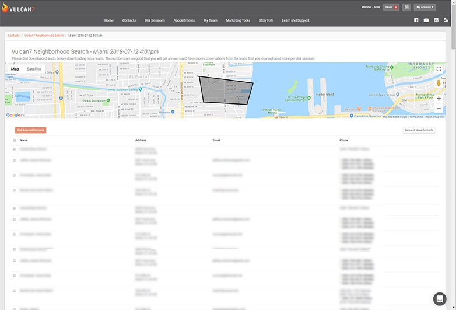Open the Marketing Tools menu
This screenshot has width=456, height=310.
tap(238, 20)
